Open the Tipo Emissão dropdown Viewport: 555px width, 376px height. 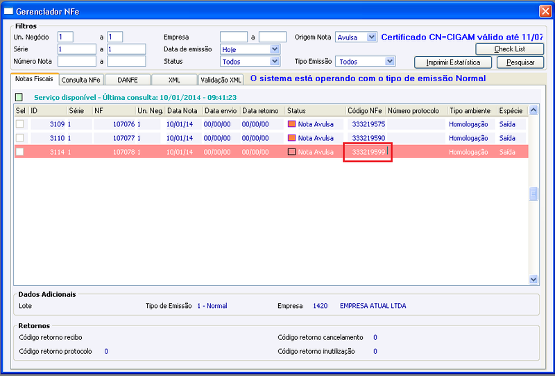point(390,61)
